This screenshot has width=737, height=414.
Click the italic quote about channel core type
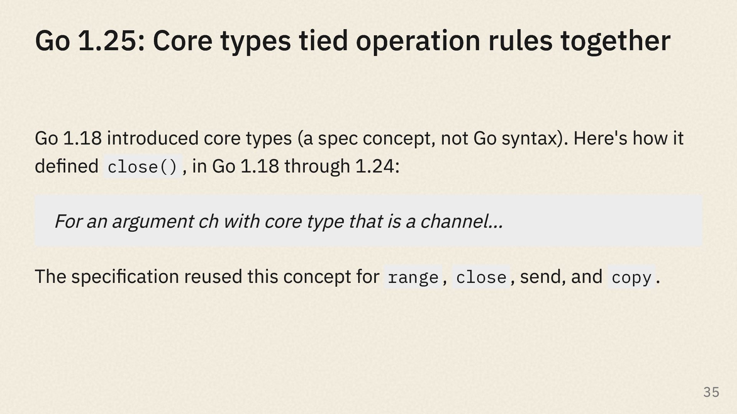(279, 221)
